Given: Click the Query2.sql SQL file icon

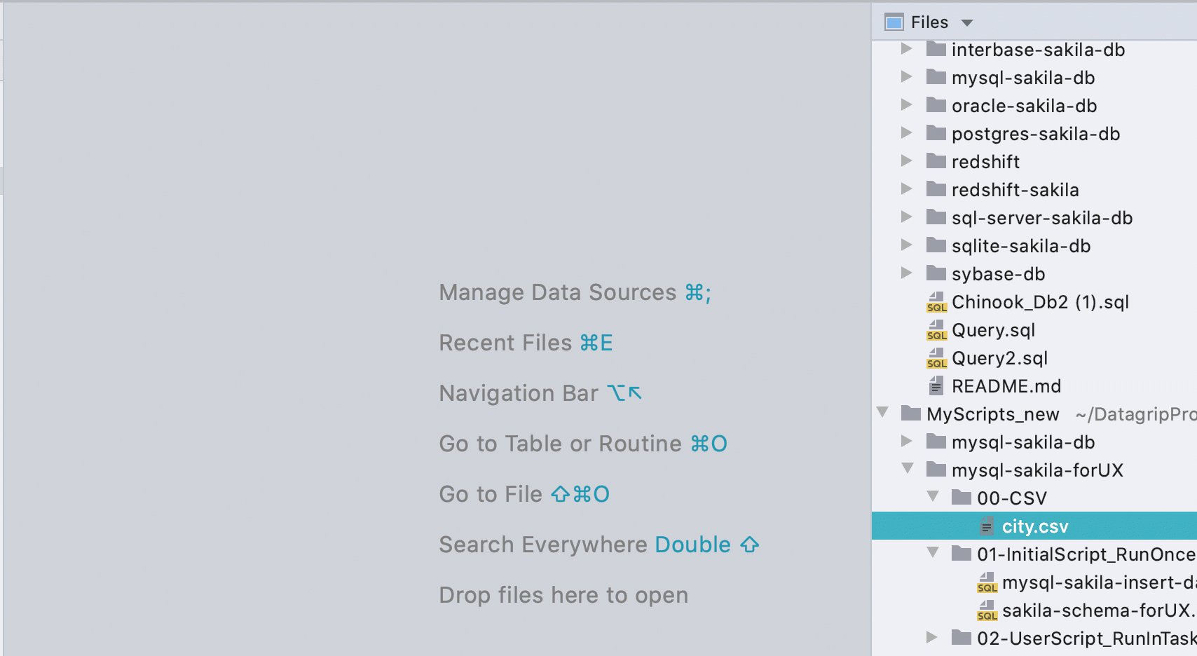Looking at the screenshot, I should pos(936,358).
